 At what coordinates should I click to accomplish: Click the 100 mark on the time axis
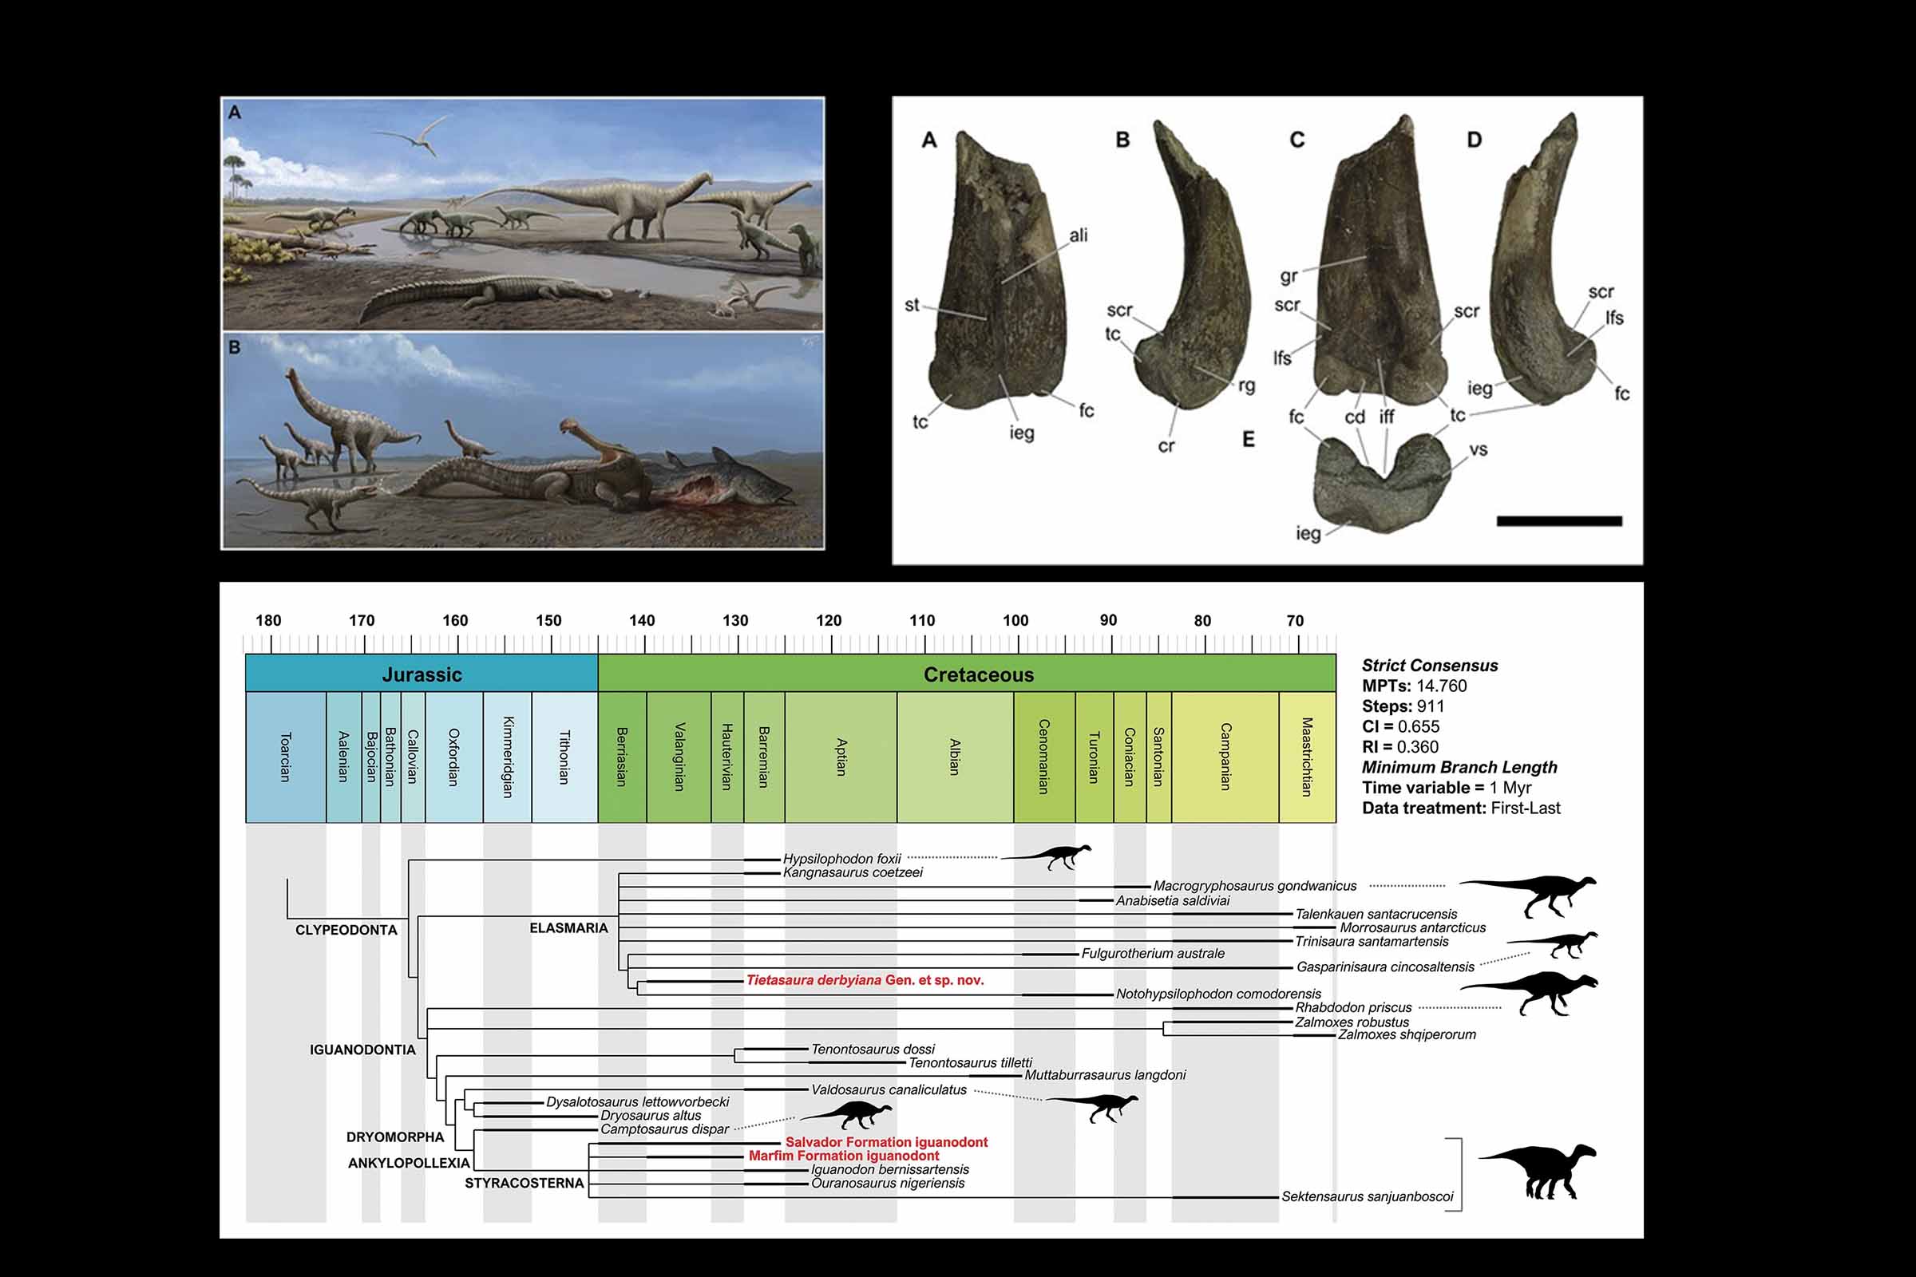coord(1015,621)
